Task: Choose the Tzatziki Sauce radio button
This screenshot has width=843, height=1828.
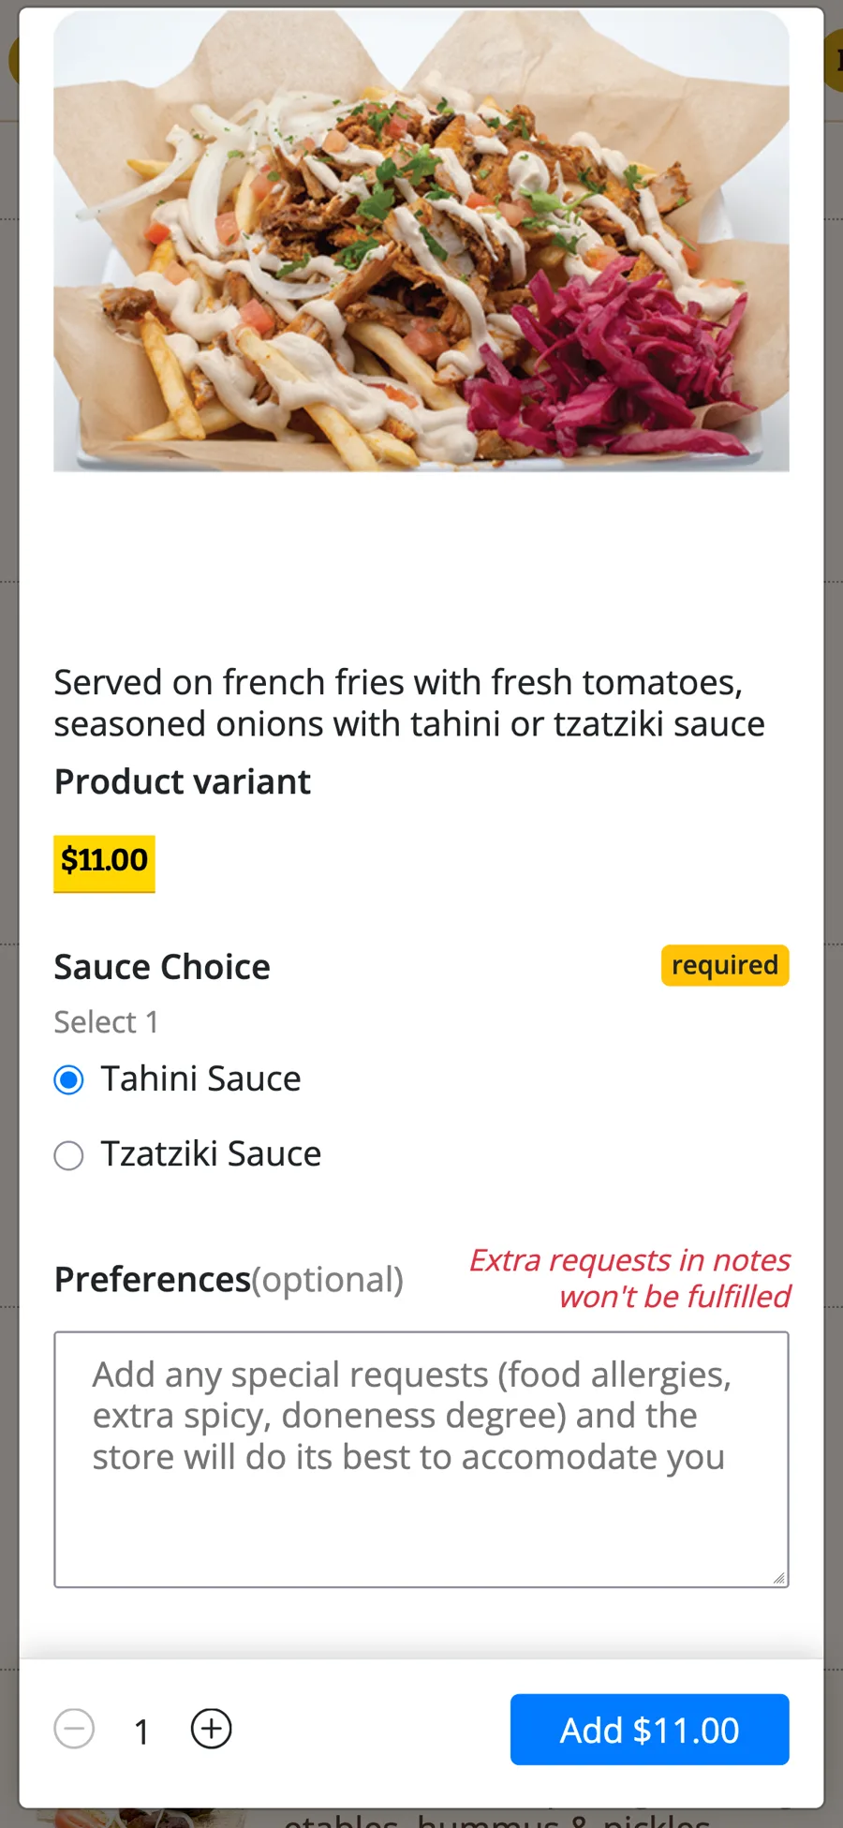Action: [x=68, y=1155]
